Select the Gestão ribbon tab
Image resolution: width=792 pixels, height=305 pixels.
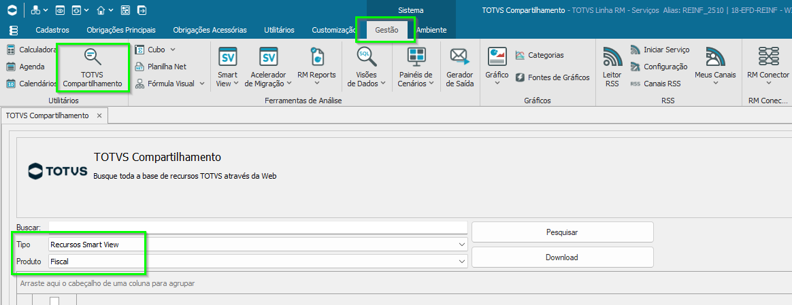[x=386, y=31]
